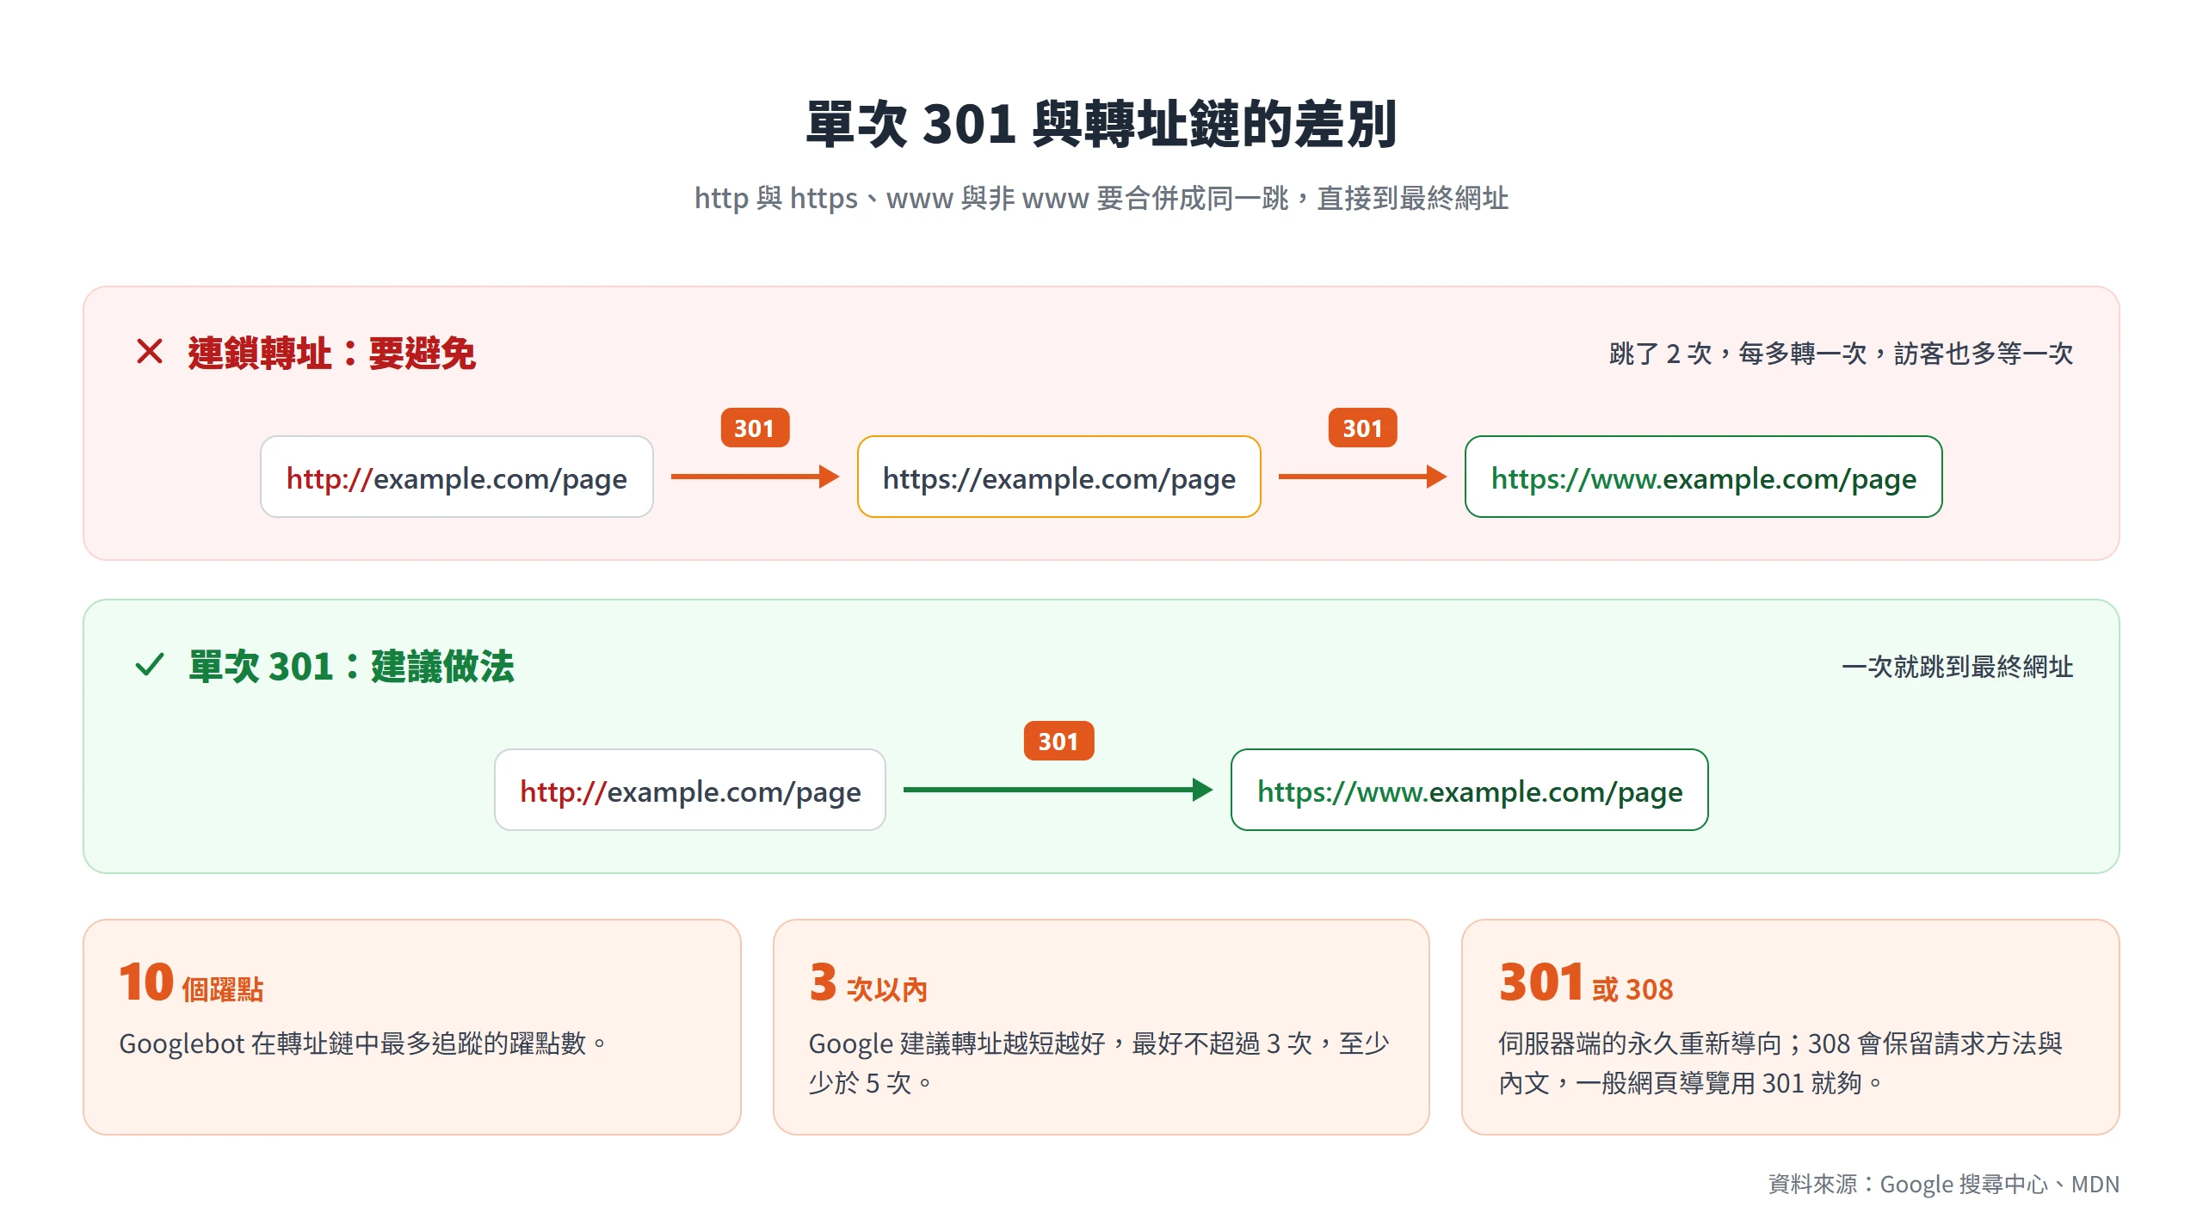Select https://www.example.com/page box in the green panel
This screenshot has height=1219, width=2203.
(1469, 790)
